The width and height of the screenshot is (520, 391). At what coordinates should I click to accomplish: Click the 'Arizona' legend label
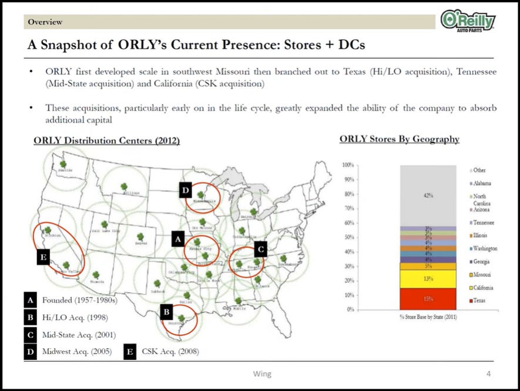pos(481,210)
